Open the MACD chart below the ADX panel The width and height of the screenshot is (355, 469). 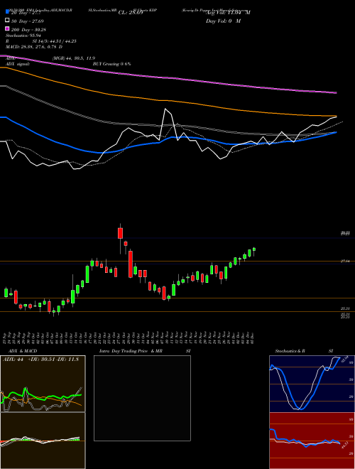point(43,441)
